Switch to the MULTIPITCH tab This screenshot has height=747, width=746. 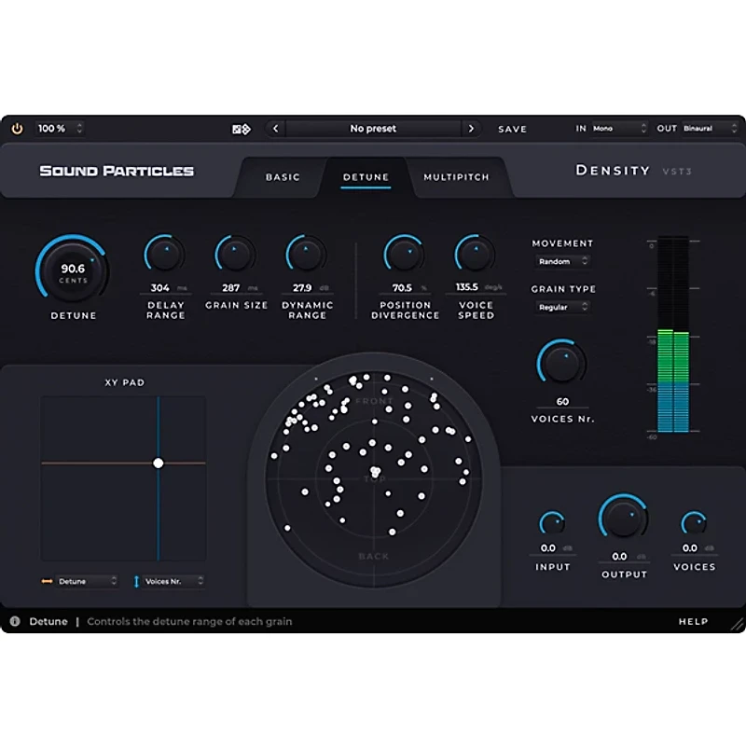(458, 177)
